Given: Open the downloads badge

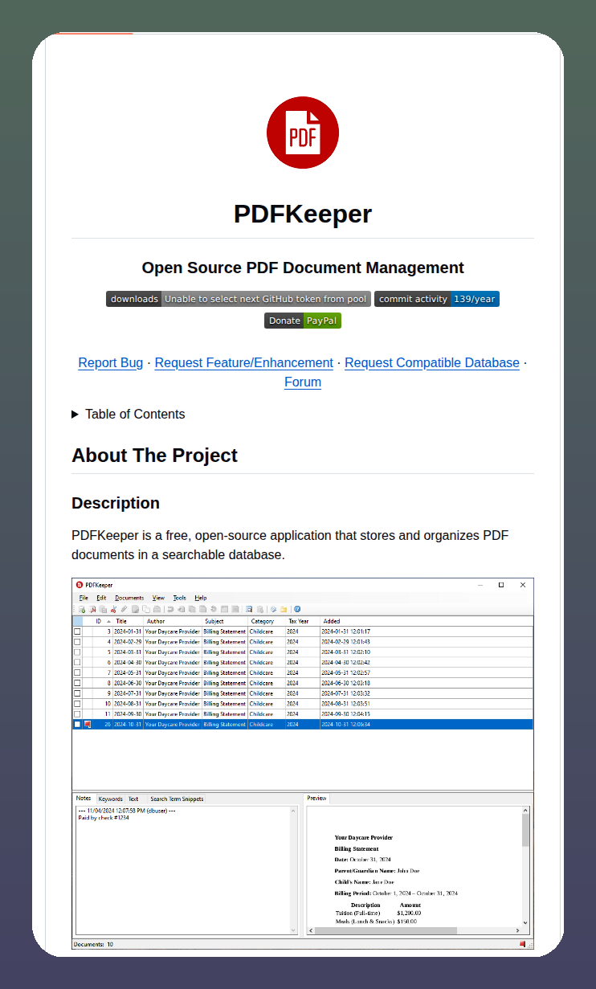Looking at the screenshot, I should 239,299.
